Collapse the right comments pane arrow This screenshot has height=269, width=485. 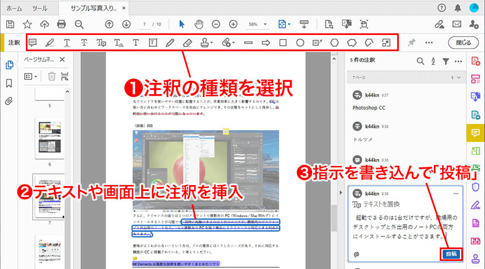341,193
